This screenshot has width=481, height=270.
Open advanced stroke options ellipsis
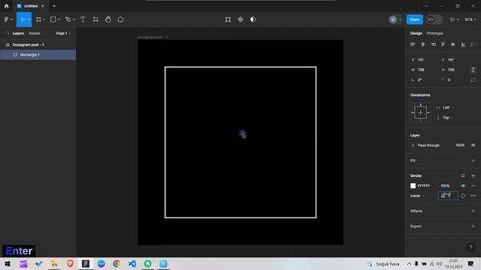coord(473,196)
